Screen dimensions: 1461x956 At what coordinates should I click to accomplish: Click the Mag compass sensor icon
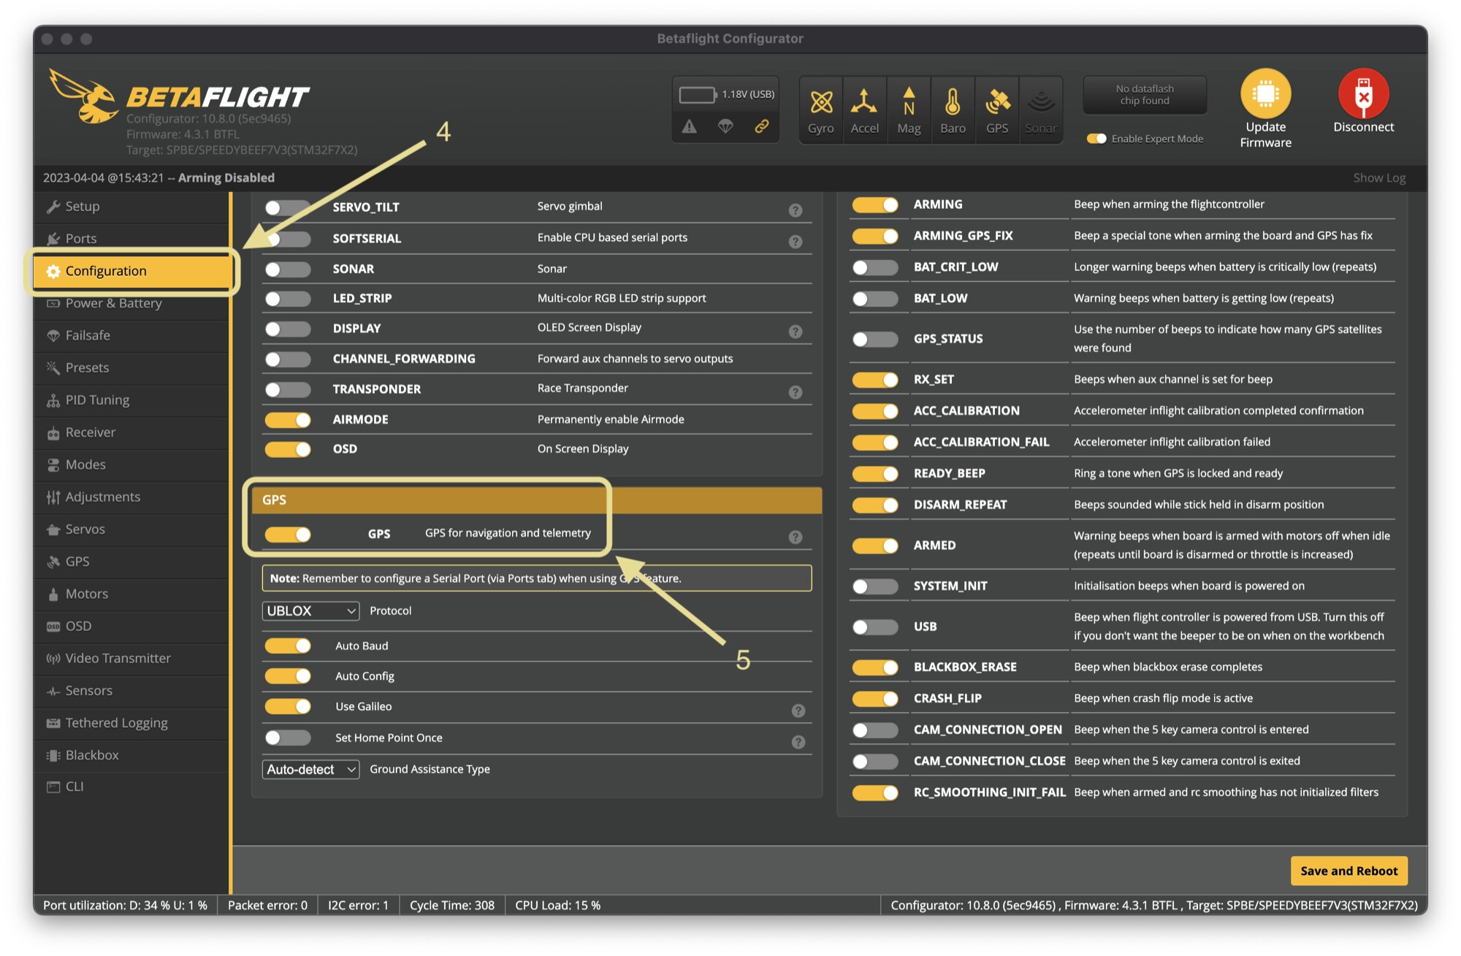(909, 103)
